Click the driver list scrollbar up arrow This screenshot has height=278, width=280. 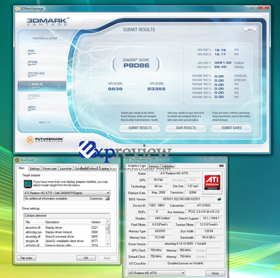point(107,221)
